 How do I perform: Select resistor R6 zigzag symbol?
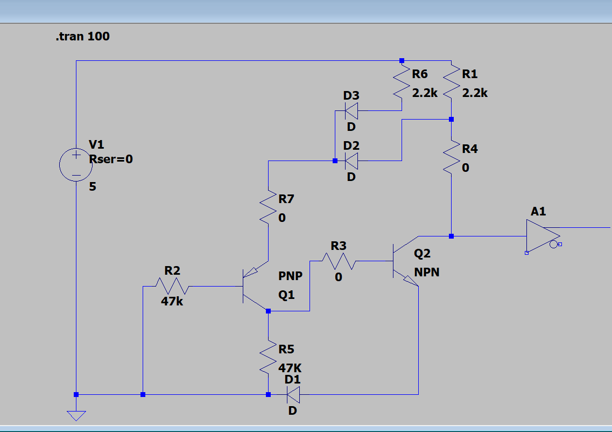pos(402,81)
